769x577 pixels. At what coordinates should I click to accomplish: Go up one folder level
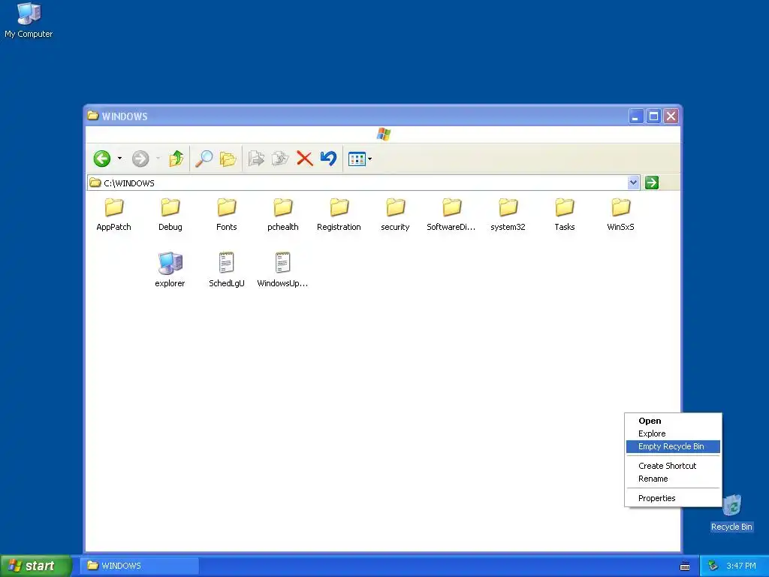pyautogui.click(x=176, y=159)
